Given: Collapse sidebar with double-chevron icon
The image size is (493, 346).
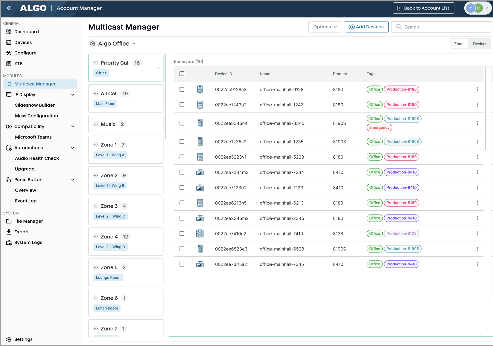Looking at the screenshot, I should point(9,8).
